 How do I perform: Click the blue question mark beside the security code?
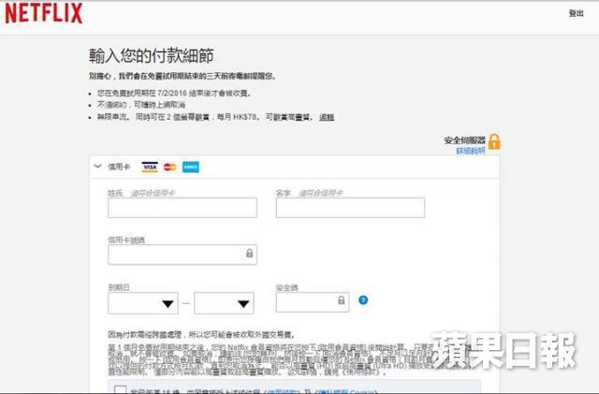(363, 300)
